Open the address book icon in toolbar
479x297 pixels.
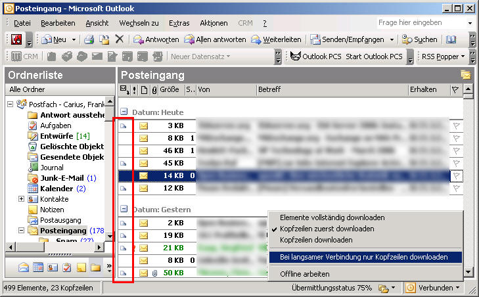click(451, 39)
